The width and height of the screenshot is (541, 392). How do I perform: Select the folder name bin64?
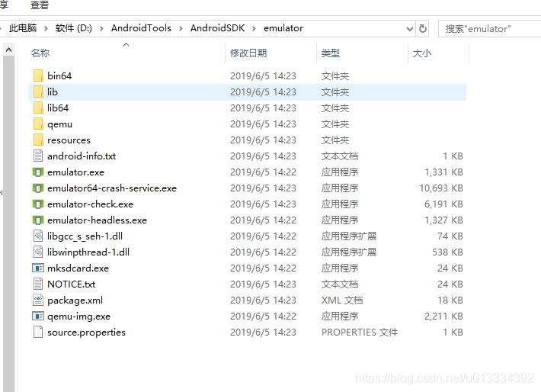coord(59,76)
